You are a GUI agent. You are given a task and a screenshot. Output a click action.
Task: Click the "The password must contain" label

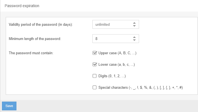(x=31, y=53)
